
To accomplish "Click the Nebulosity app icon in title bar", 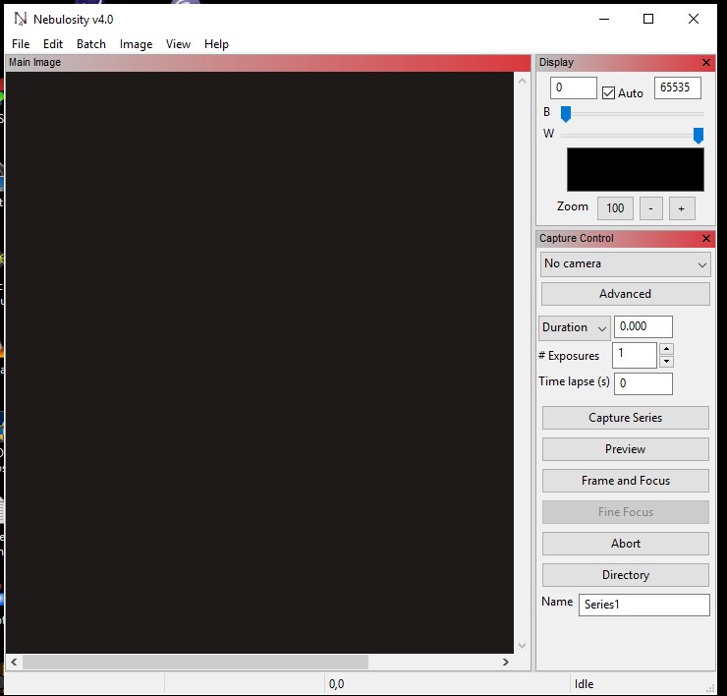I will pos(21,19).
